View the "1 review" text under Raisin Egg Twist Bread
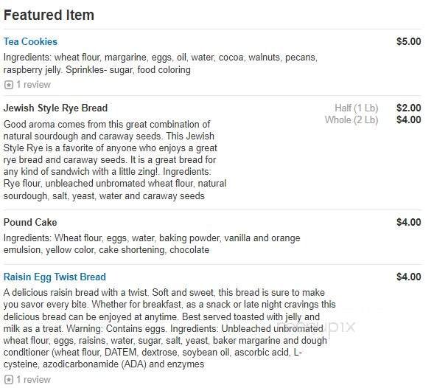This screenshot has width=448, height=388. click(33, 379)
